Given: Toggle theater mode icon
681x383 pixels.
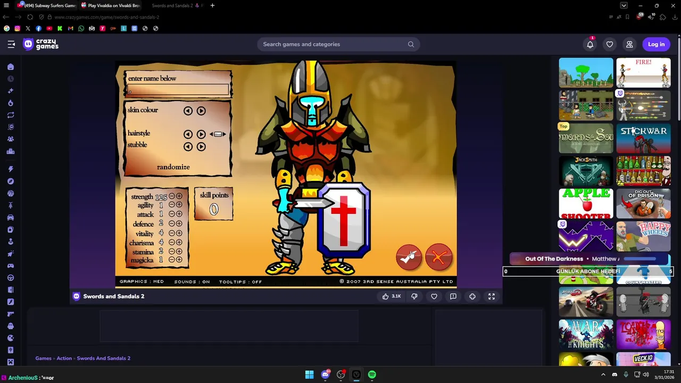Looking at the screenshot, I should pos(472,296).
